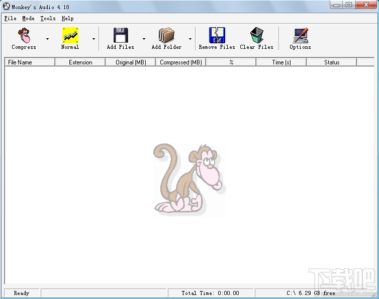Screen dimensions: 379x299
Task: Expand the dropdown arrow beside Normal
Action: [93, 39]
